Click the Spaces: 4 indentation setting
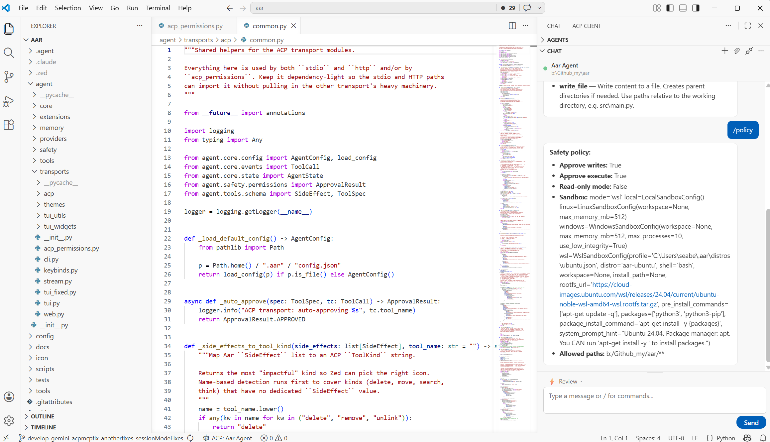 pyautogui.click(x=648, y=438)
